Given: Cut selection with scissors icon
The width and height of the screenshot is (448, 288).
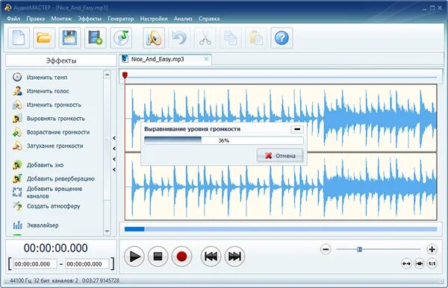Looking at the screenshot, I should [x=205, y=38].
